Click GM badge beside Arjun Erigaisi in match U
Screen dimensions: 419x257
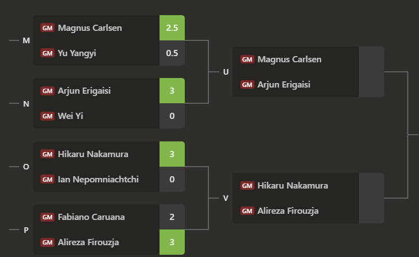click(x=247, y=85)
